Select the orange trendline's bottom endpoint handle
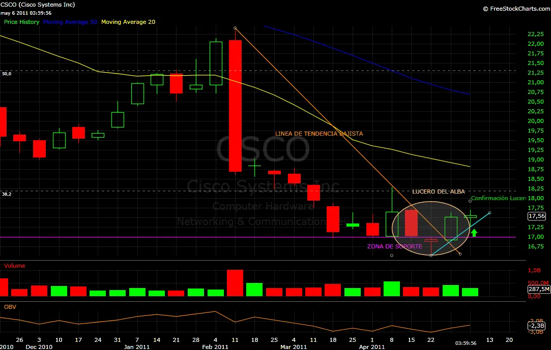This screenshot has width=551, height=350. point(460,253)
